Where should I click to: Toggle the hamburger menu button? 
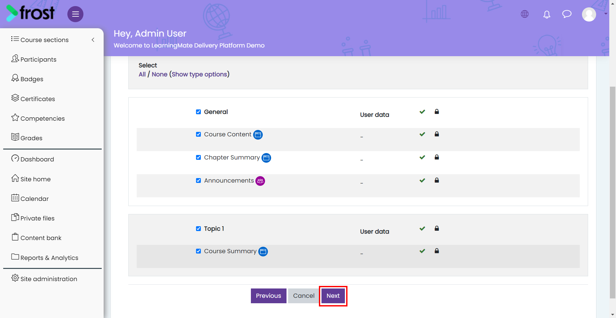[75, 14]
